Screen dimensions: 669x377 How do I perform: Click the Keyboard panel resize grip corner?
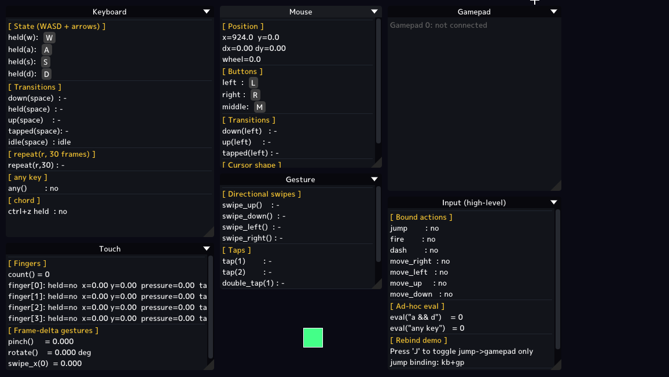209,231
